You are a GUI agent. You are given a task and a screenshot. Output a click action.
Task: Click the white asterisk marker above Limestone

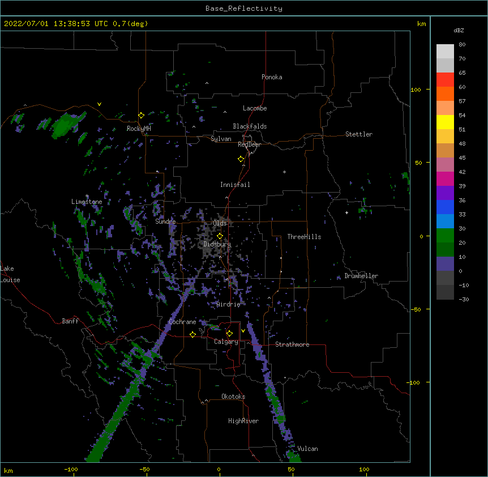click(87, 196)
